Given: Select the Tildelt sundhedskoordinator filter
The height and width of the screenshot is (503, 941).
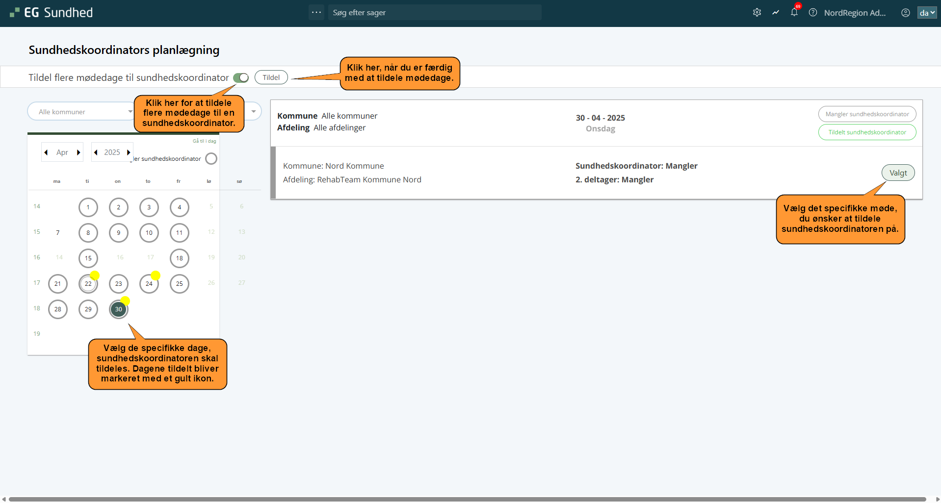Looking at the screenshot, I should pos(867,132).
